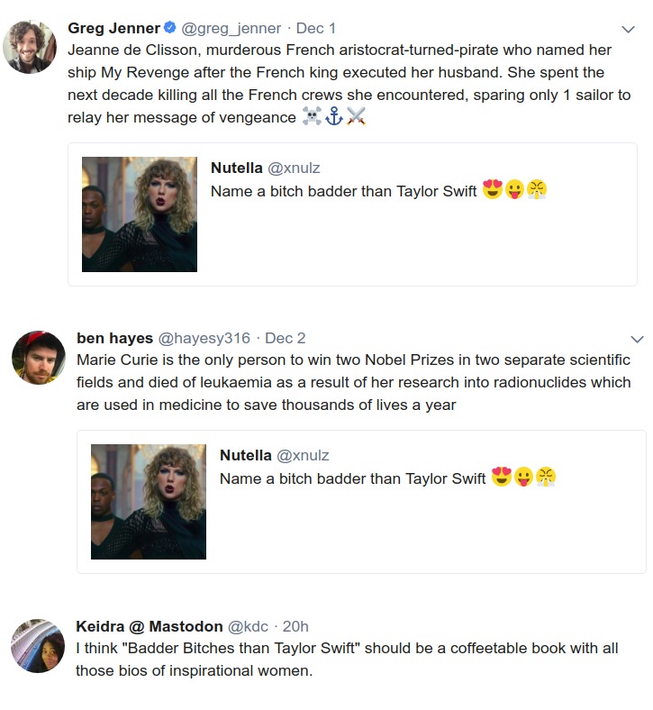Open Keidra @ Mastodon's profile avatar

click(x=38, y=645)
